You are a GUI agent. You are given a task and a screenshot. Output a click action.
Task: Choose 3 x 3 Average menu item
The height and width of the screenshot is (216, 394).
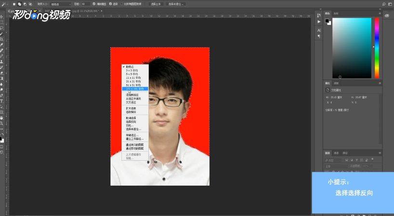(135, 71)
